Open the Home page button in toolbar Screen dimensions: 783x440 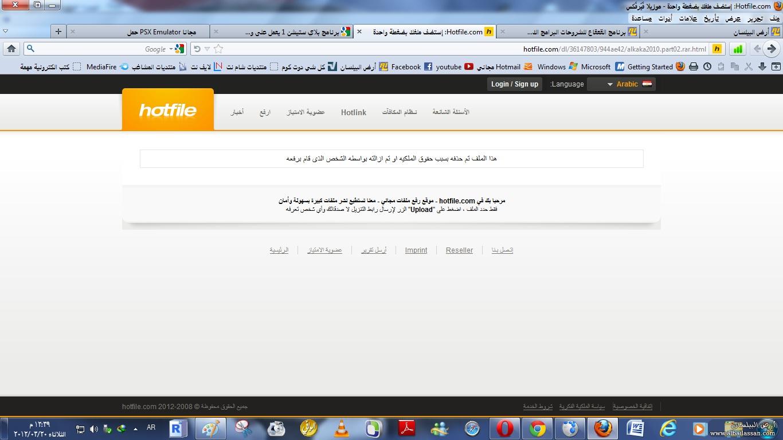click(x=11, y=49)
